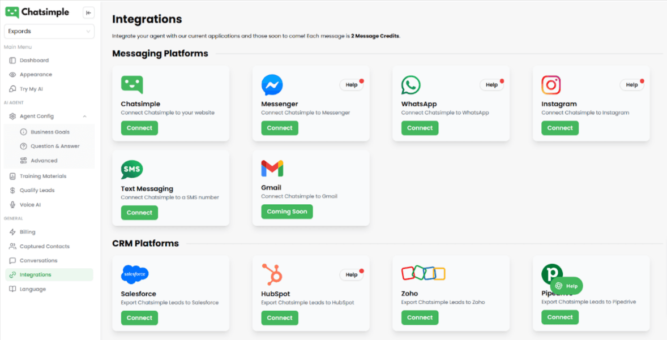
Task: Collapse the sidebar with the toggle icon
Action: coord(88,13)
